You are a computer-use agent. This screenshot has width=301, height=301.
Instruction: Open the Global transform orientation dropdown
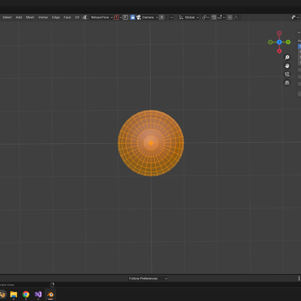point(189,17)
